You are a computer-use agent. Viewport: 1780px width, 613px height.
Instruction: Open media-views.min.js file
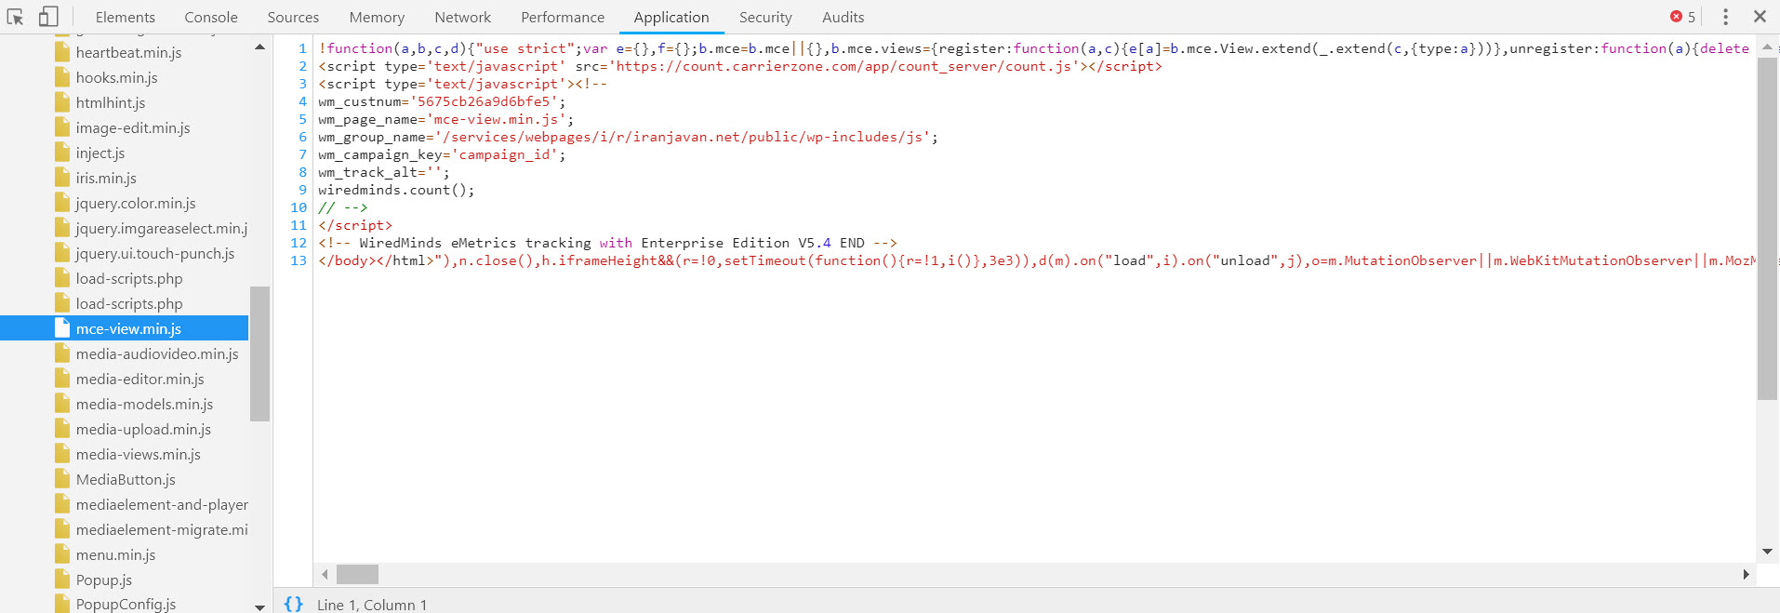point(139,454)
